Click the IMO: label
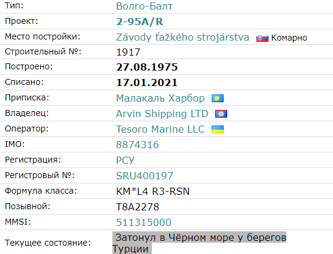 [x=15, y=144]
